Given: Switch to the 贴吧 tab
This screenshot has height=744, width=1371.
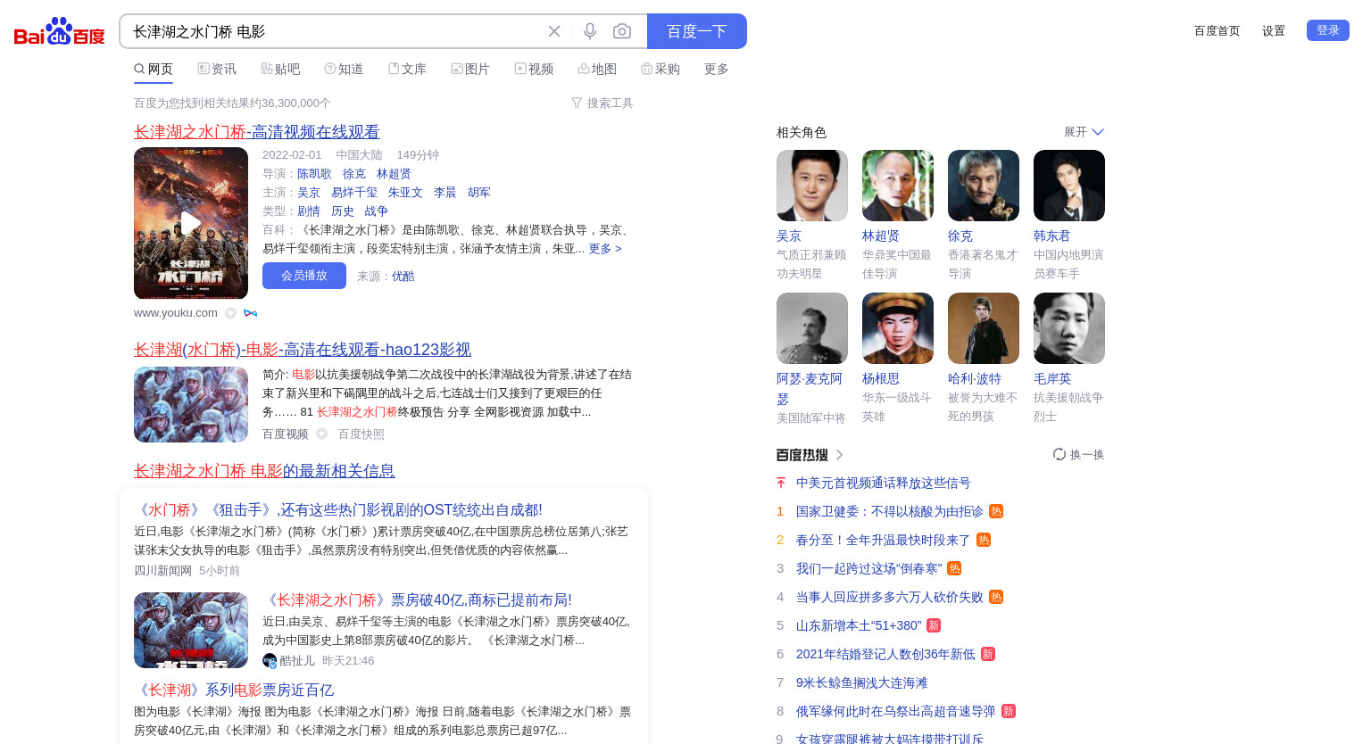Looking at the screenshot, I should click(x=280, y=69).
